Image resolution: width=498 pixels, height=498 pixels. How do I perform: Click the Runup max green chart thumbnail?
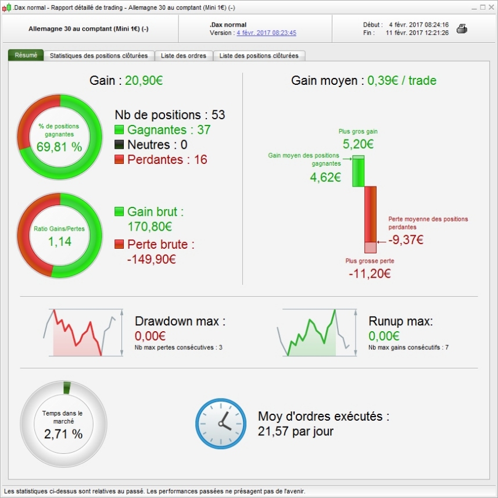pos(317,332)
